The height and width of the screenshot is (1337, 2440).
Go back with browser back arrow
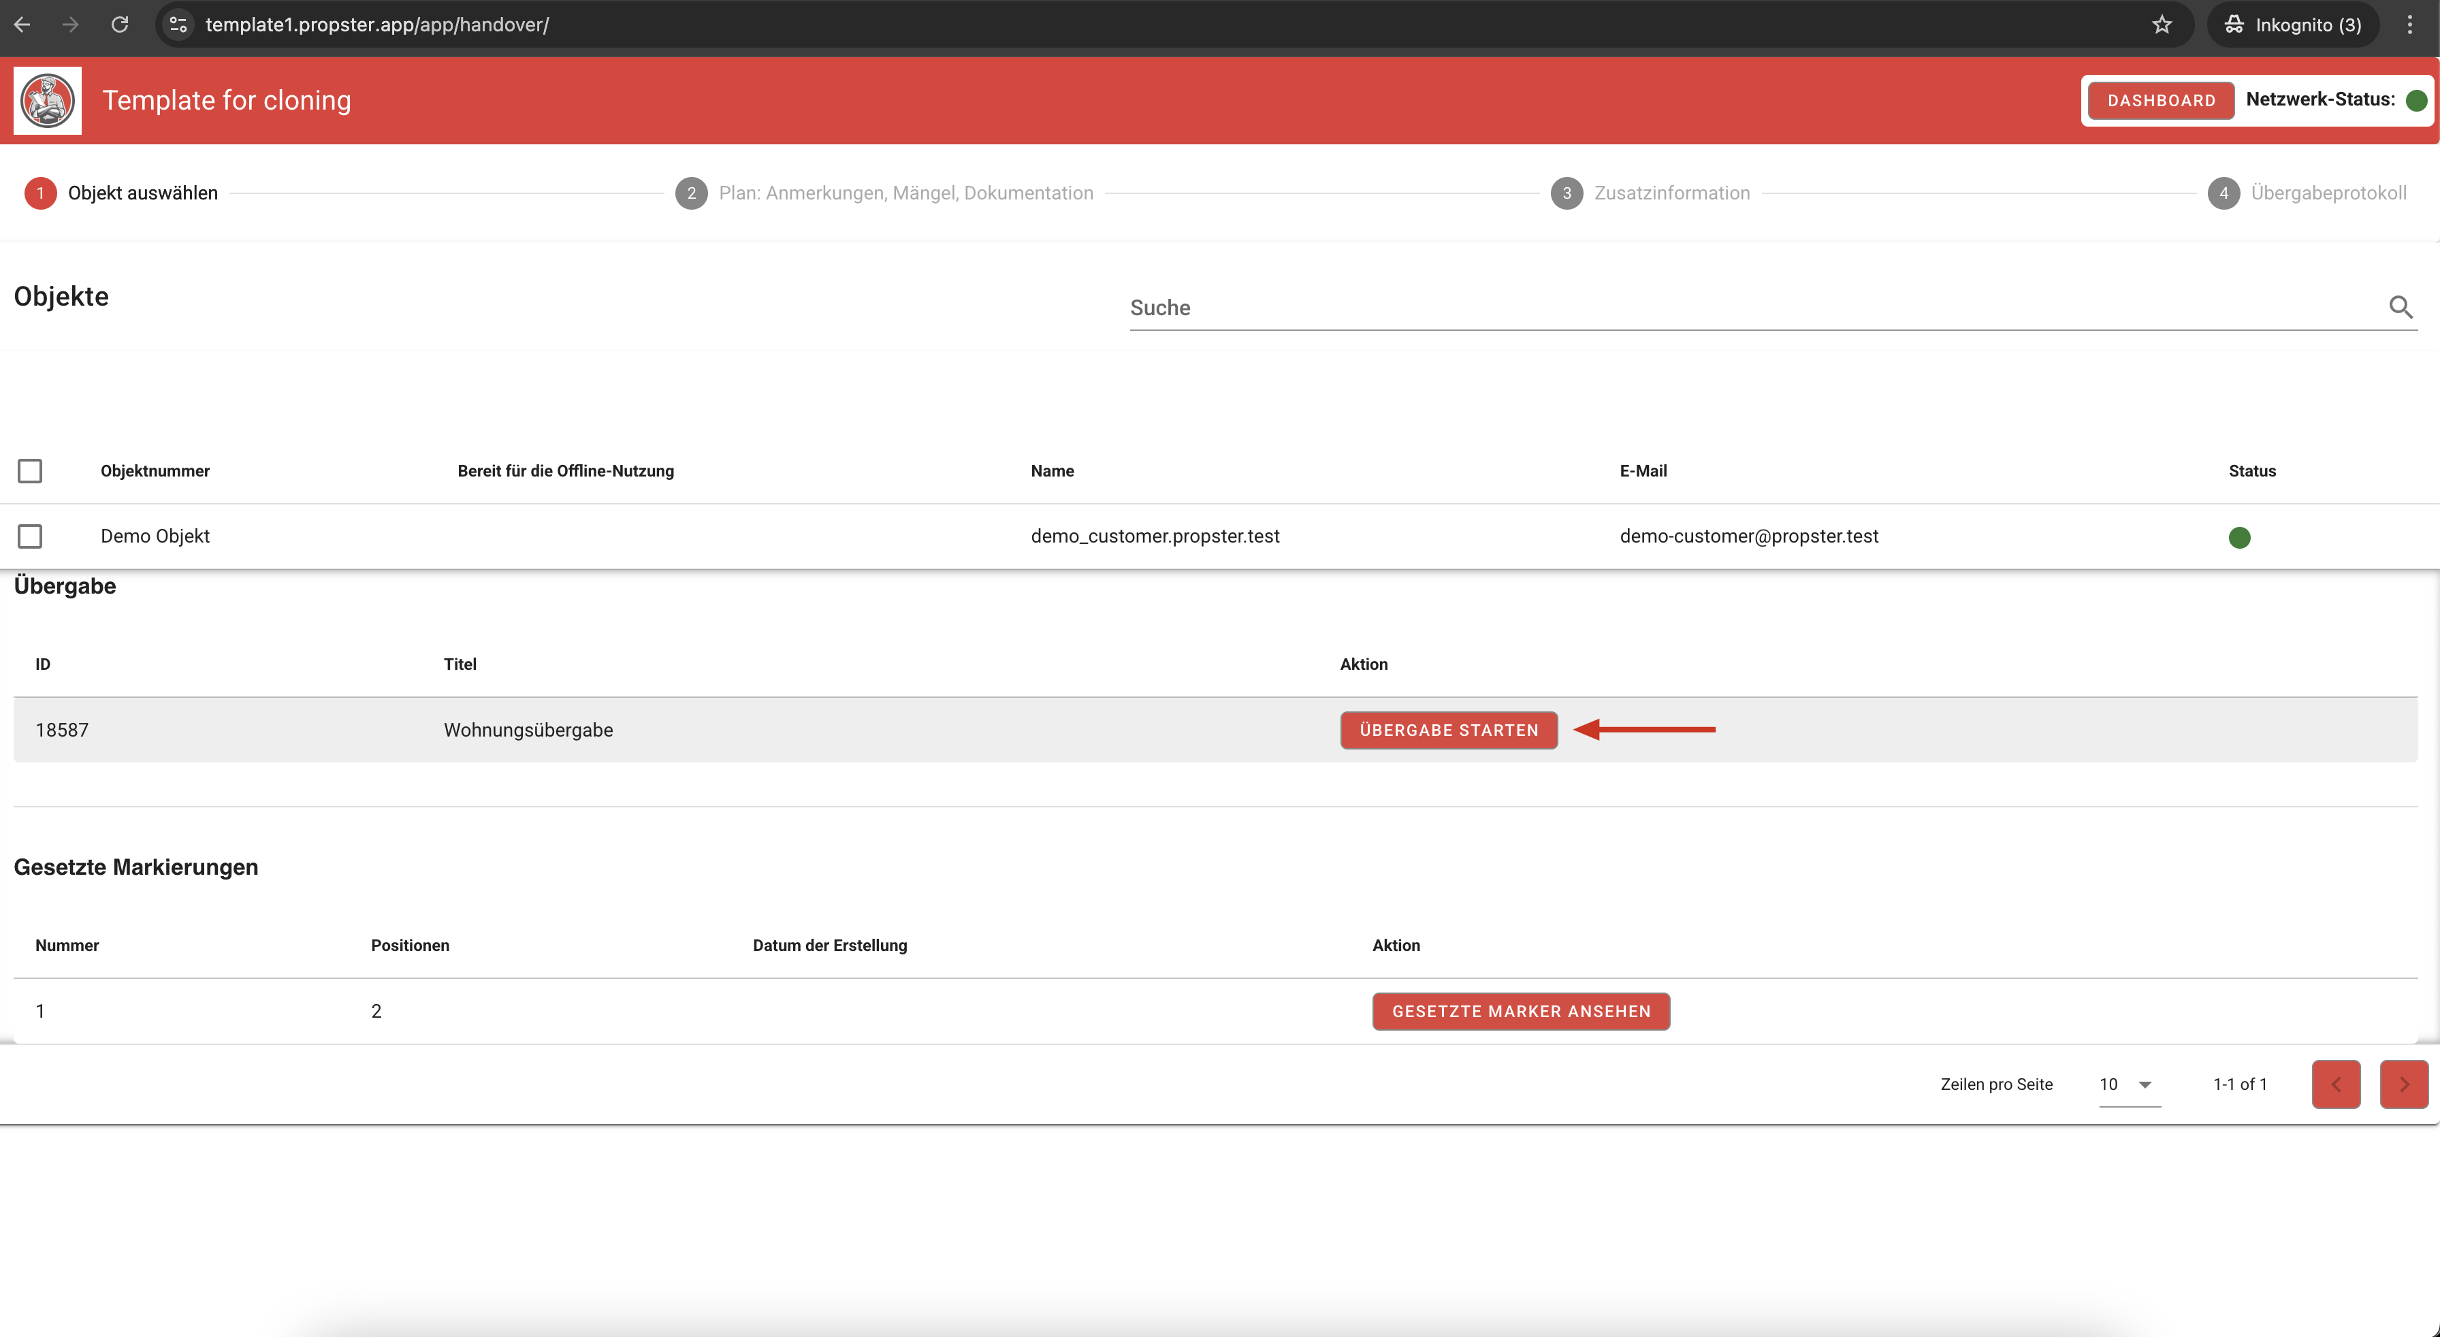click(22, 25)
